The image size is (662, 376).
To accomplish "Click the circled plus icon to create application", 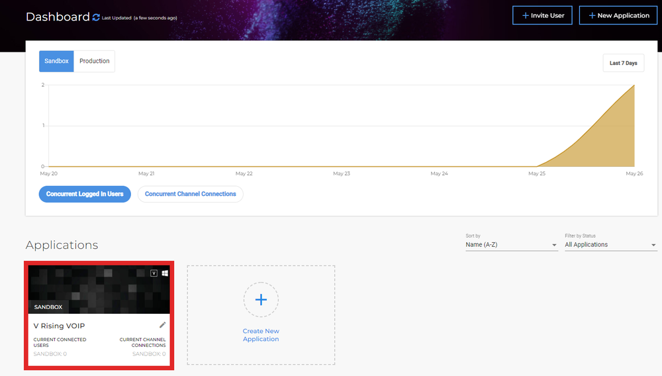I will coord(261,300).
